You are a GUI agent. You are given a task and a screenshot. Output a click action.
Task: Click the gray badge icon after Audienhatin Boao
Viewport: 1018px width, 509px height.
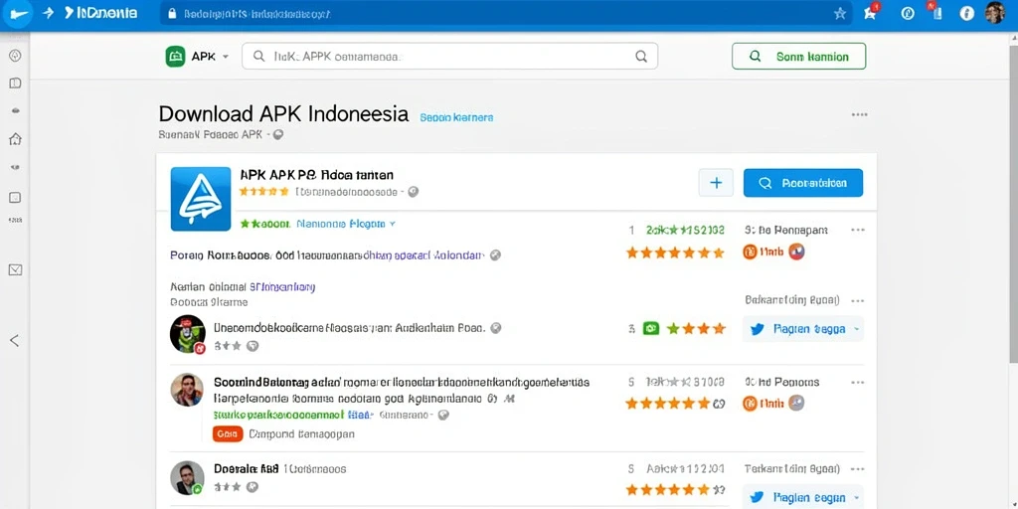click(x=496, y=328)
